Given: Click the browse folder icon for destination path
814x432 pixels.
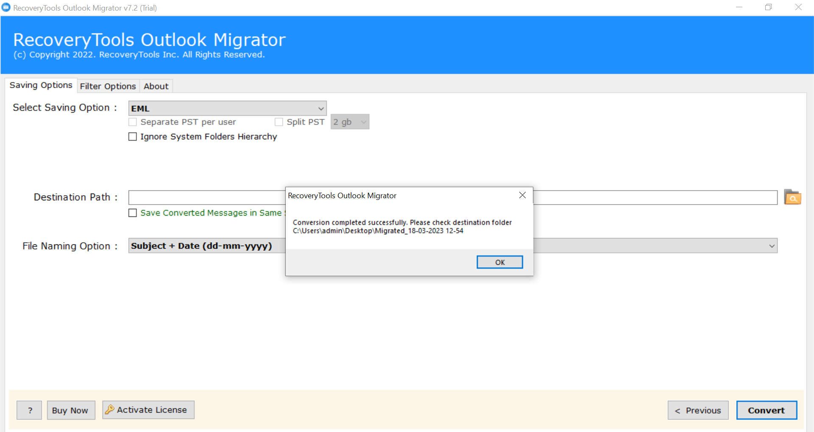Looking at the screenshot, I should pos(792,197).
